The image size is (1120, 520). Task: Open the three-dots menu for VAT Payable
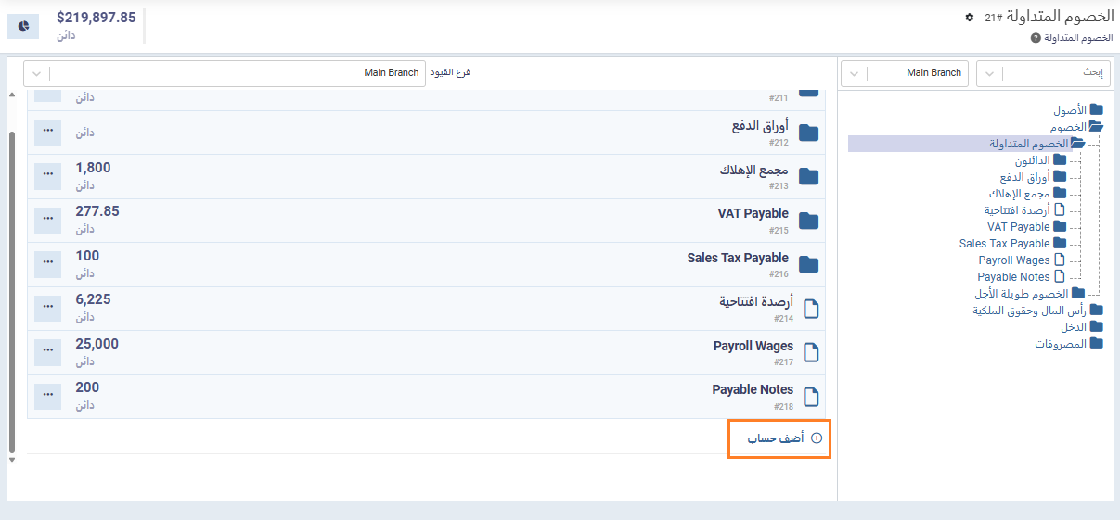tap(48, 220)
